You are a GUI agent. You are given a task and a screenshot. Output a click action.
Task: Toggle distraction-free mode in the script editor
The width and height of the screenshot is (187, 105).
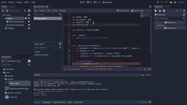pyautogui.click(x=150, y=7)
